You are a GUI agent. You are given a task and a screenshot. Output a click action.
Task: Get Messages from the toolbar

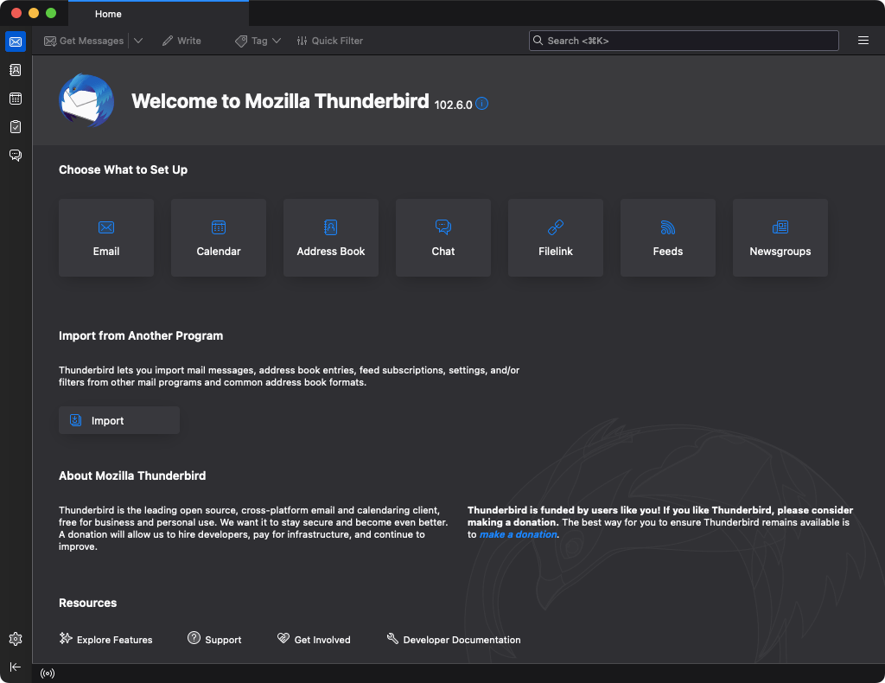(x=84, y=41)
